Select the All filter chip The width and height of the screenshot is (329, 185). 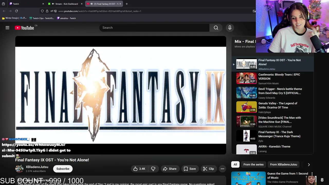[x=235, y=164]
